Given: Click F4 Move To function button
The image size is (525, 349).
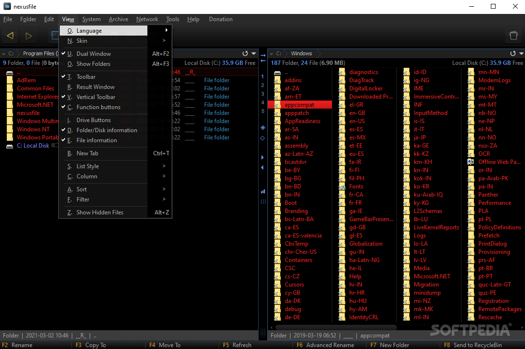Looking at the screenshot, I should (x=165, y=345).
